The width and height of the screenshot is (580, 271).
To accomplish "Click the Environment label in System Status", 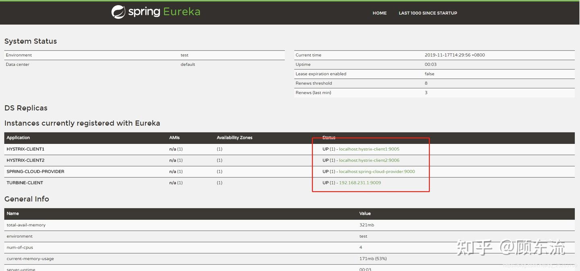I will [19, 55].
